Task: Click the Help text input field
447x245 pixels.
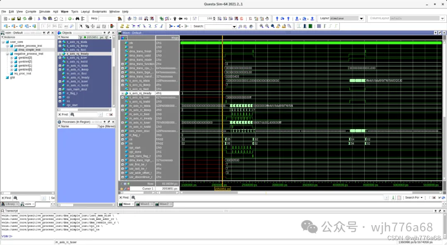Action: [x=108, y=19]
